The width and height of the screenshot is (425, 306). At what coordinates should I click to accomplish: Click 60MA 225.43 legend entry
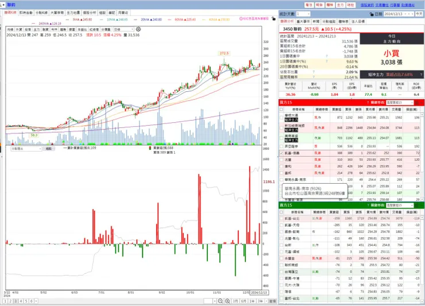pos(183,20)
